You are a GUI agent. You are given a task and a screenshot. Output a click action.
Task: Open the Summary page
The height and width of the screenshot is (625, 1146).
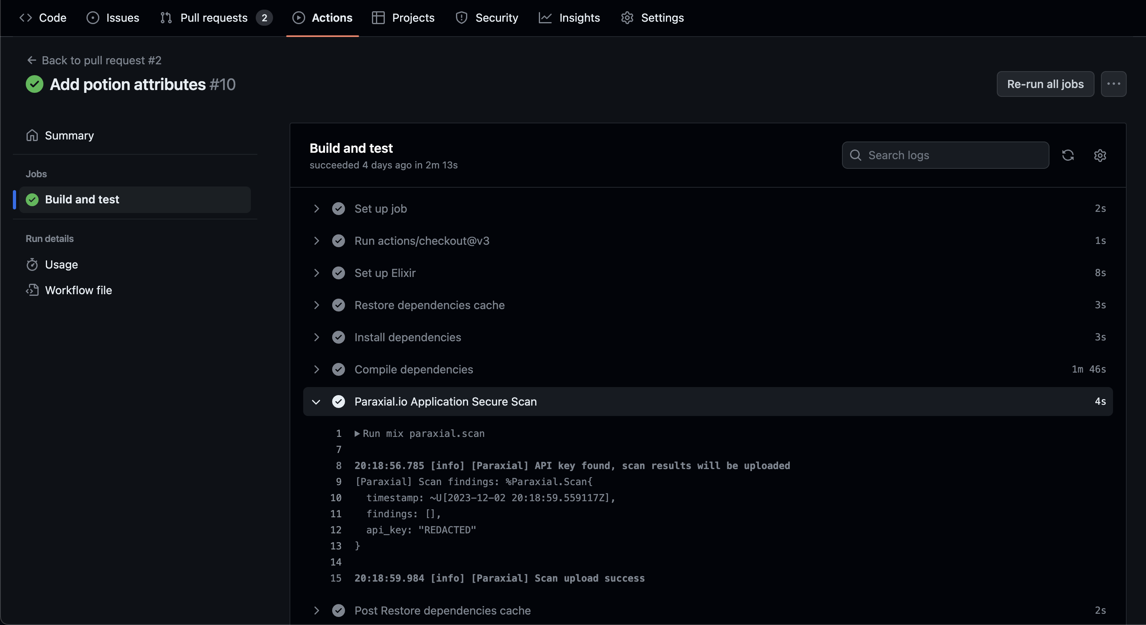click(x=135, y=135)
